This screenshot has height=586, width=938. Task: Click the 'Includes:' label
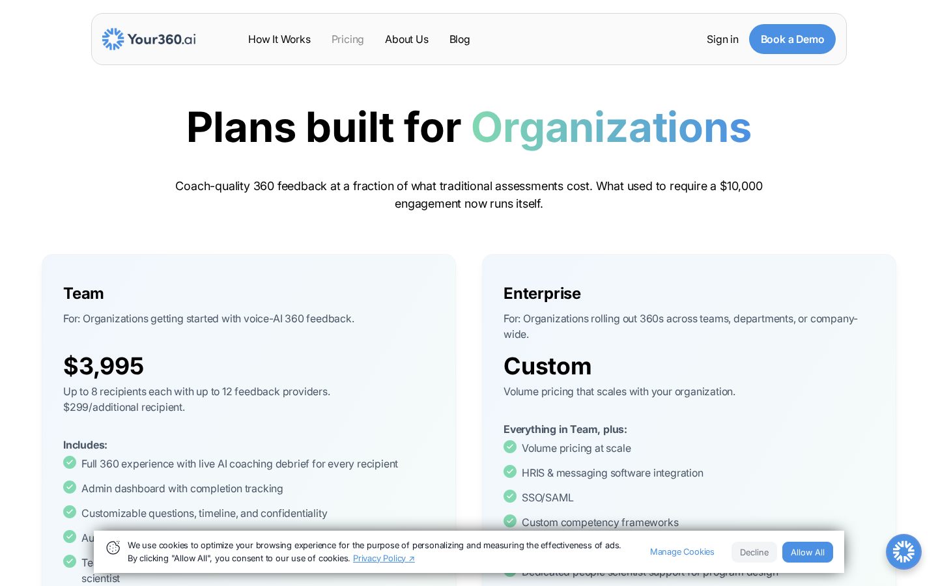[x=85, y=445]
